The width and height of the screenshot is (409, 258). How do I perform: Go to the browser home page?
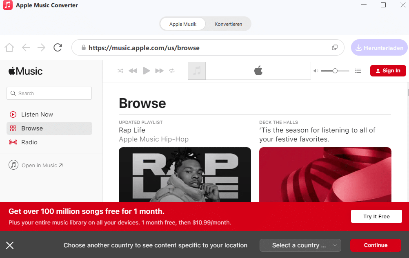[9, 47]
